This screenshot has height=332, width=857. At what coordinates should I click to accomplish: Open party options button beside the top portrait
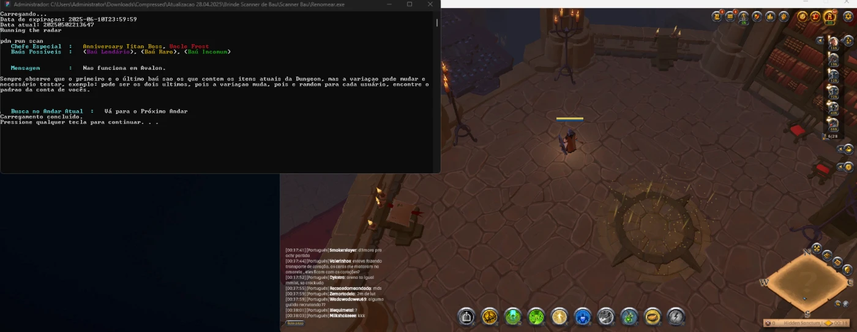[x=848, y=40]
